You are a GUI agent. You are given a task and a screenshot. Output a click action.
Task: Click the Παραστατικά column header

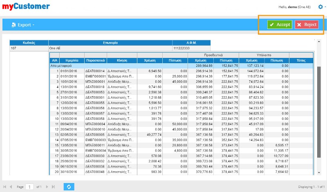pyautogui.click(x=95, y=60)
